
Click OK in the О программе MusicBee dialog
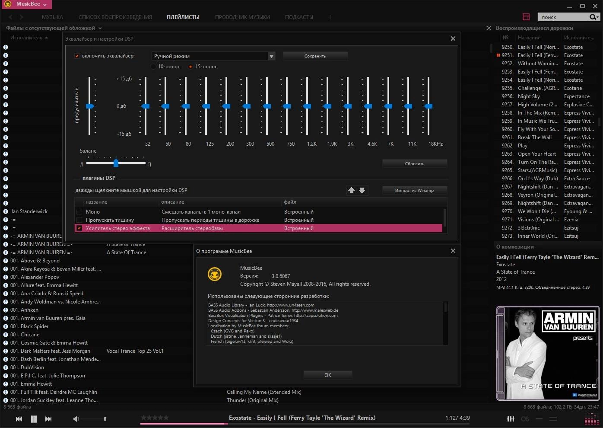[x=328, y=375]
